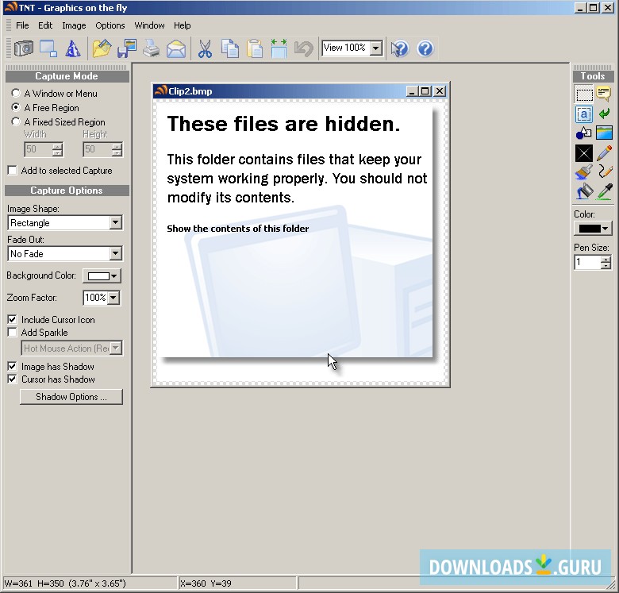Open the Help menu
This screenshot has width=619, height=593.
pos(182,25)
